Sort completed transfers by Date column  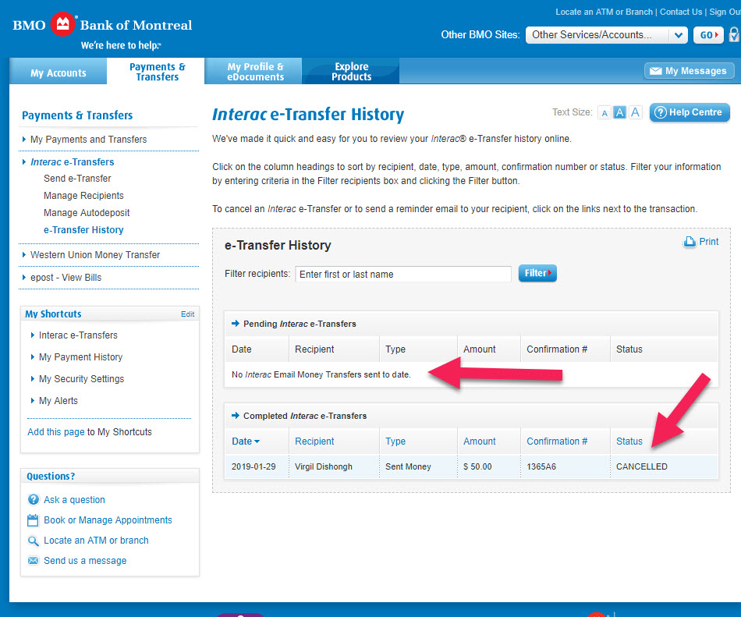click(x=245, y=441)
